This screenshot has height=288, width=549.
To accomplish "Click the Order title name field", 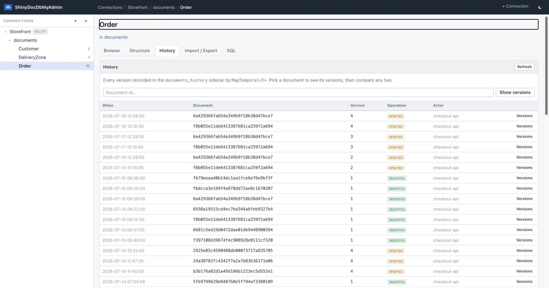I will coord(319,24).
